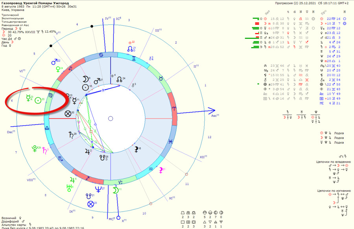The image size is (354, 229).
Task: Select the black Jupiter glyph in the inner wheel
Action: pos(87,151)
